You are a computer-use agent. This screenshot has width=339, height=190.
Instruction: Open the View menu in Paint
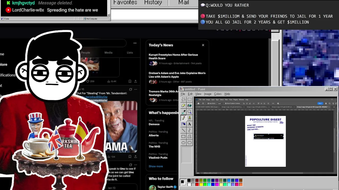[x=198, y=94]
